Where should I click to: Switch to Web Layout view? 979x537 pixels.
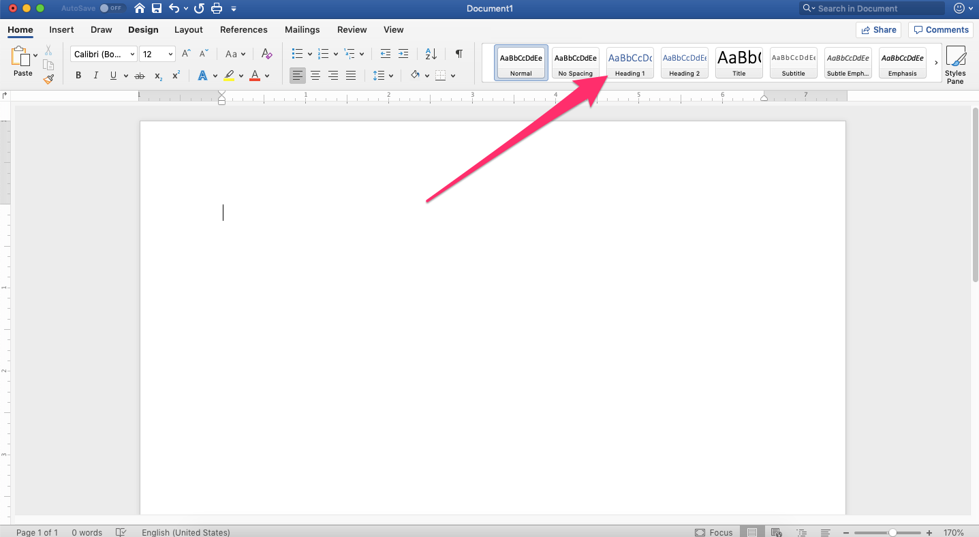pyautogui.click(x=777, y=532)
